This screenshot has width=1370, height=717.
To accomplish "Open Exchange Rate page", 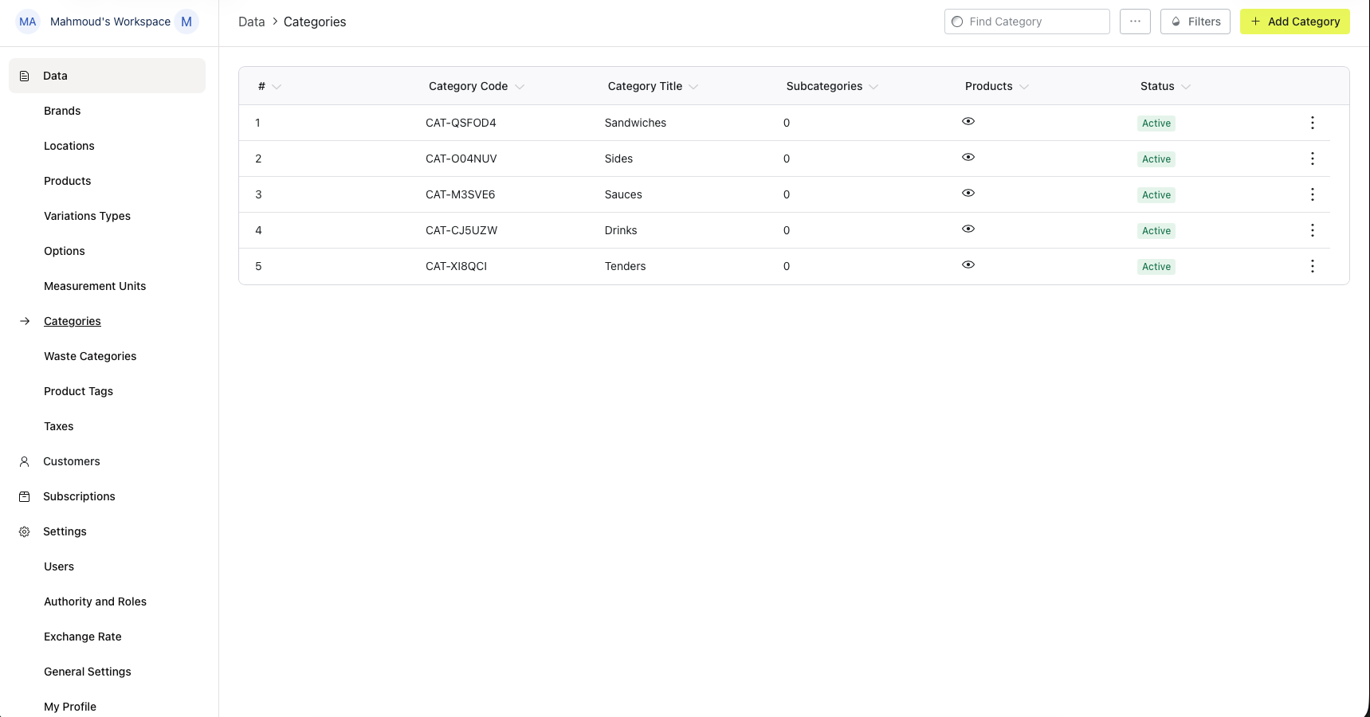I will pyautogui.click(x=83, y=637).
